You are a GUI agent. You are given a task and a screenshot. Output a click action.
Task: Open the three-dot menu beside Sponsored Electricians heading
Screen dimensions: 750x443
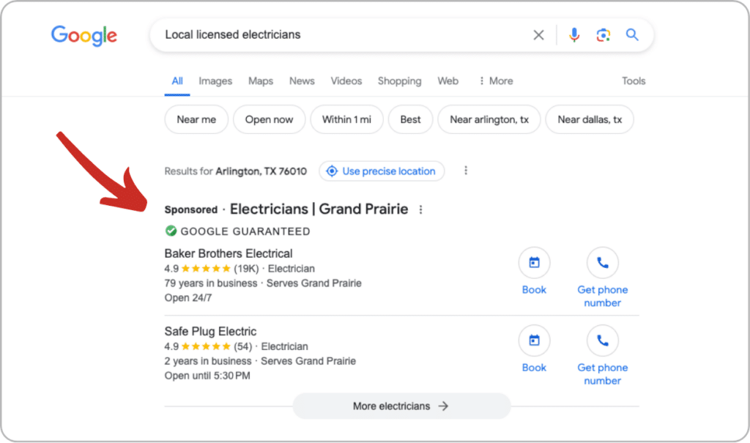[x=421, y=209]
